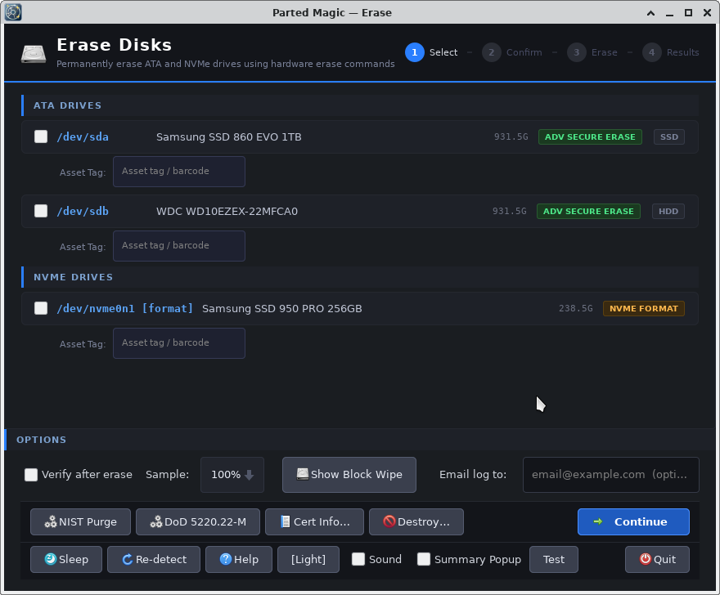Check the /dev/nvme0n1 drive checkbox

point(41,308)
